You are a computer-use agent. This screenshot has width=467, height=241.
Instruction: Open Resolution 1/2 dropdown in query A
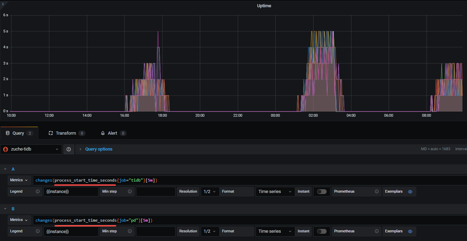[210, 191]
